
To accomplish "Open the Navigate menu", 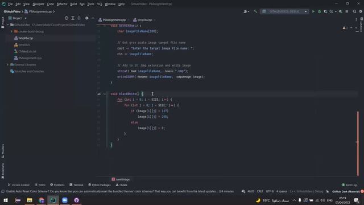I will point(38,4).
